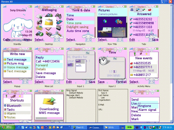174x130 pixels.
Task: Open the Skype quick-launch icon on taskbar
Action: [x=38, y=128]
